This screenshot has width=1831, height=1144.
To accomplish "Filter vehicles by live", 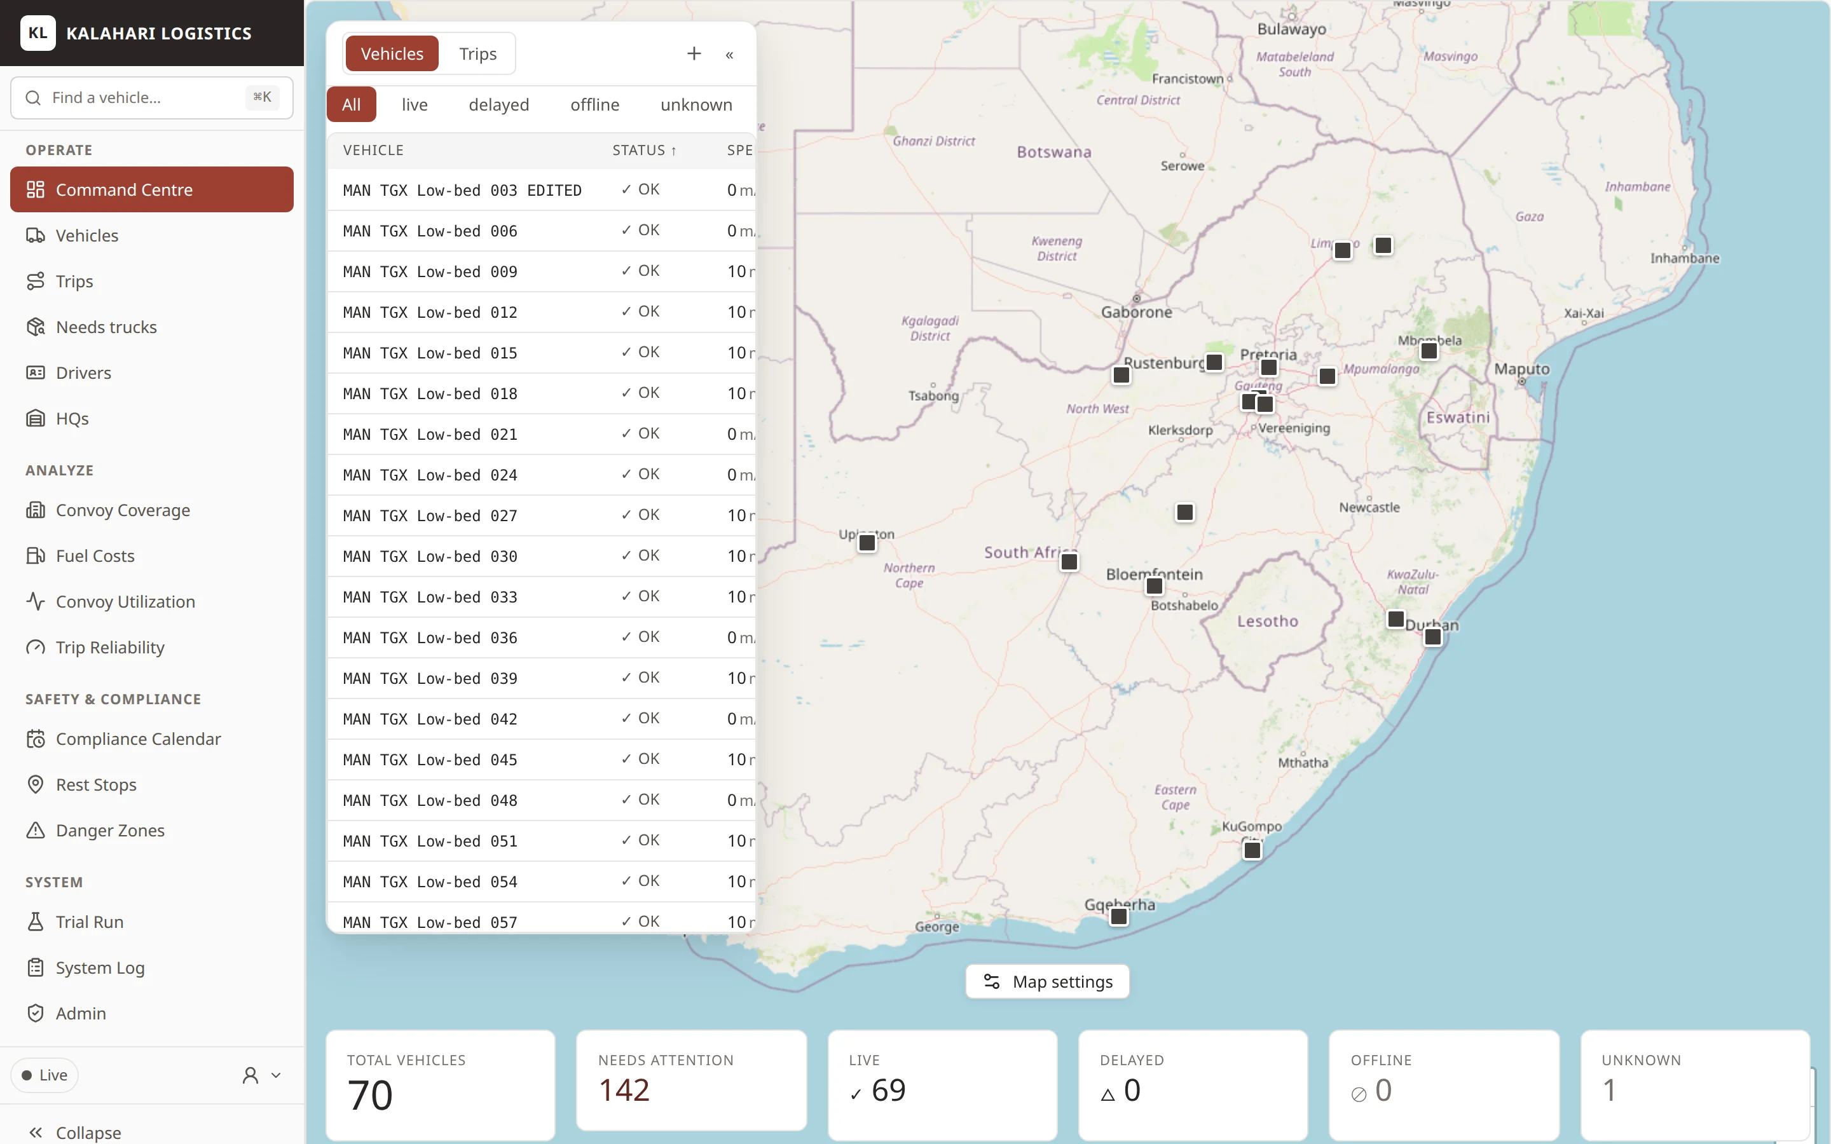I will (x=415, y=104).
